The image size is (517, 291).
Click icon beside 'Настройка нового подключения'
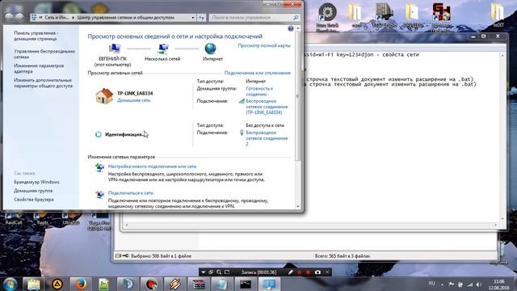[99, 167]
